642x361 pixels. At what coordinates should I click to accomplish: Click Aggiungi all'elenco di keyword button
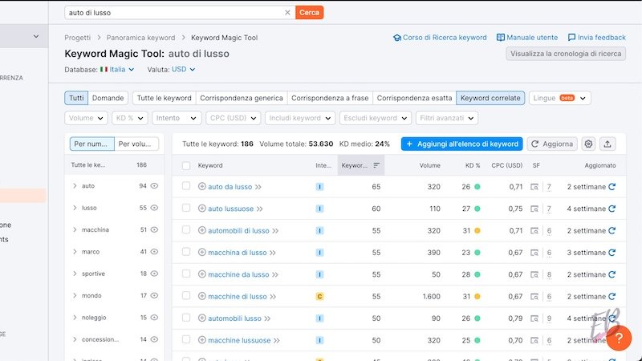tap(462, 144)
